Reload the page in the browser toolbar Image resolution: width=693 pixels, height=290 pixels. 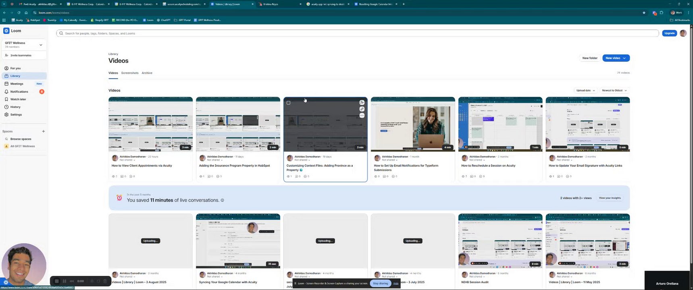tap(19, 12)
